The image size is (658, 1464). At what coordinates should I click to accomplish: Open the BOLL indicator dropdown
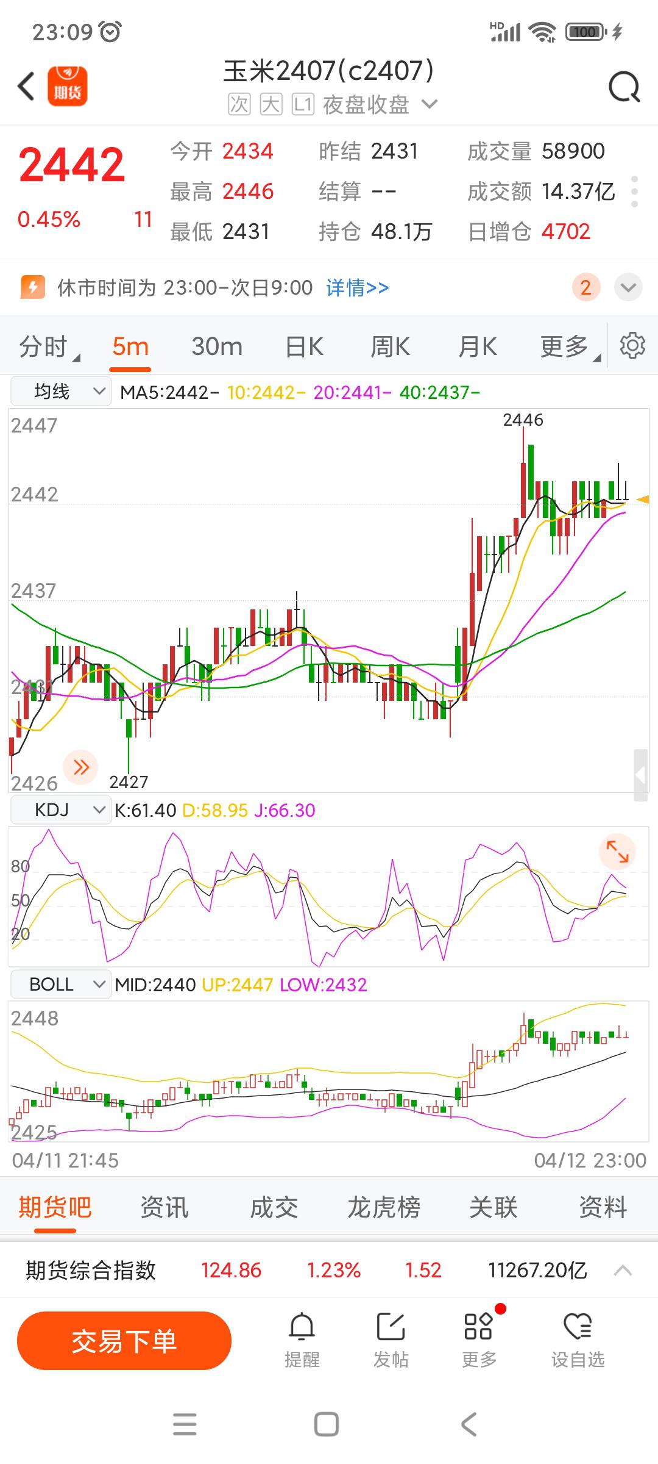click(x=61, y=985)
